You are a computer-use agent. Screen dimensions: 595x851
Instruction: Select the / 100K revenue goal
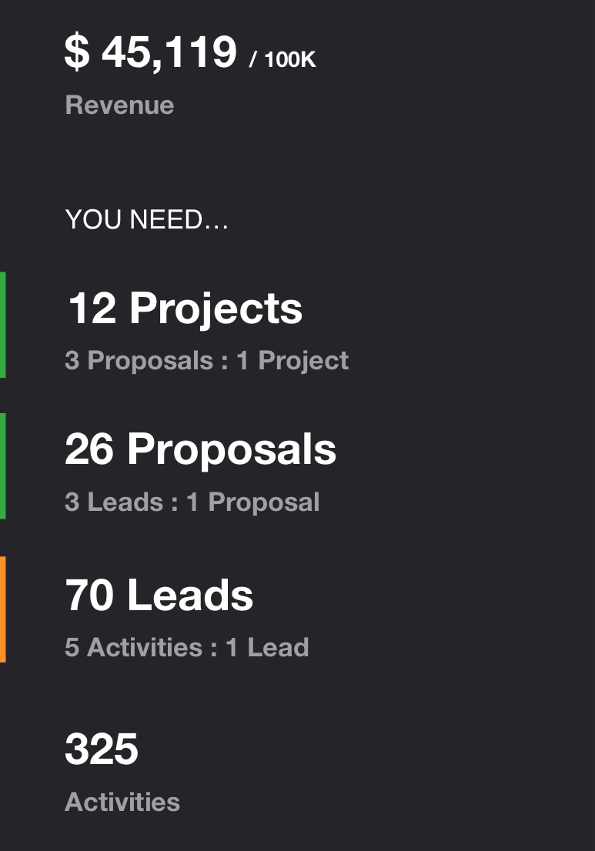pyautogui.click(x=282, y=60)
